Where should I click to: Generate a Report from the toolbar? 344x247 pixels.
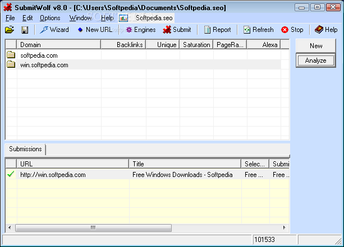pyautogui.click(x=217, y=30)
